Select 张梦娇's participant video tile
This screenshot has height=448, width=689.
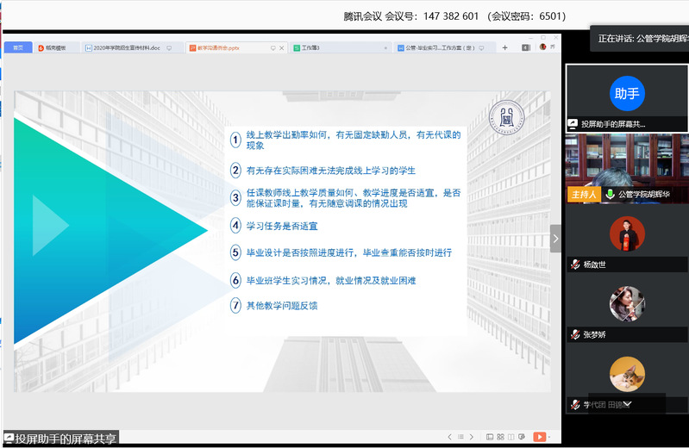click(627, 305)
